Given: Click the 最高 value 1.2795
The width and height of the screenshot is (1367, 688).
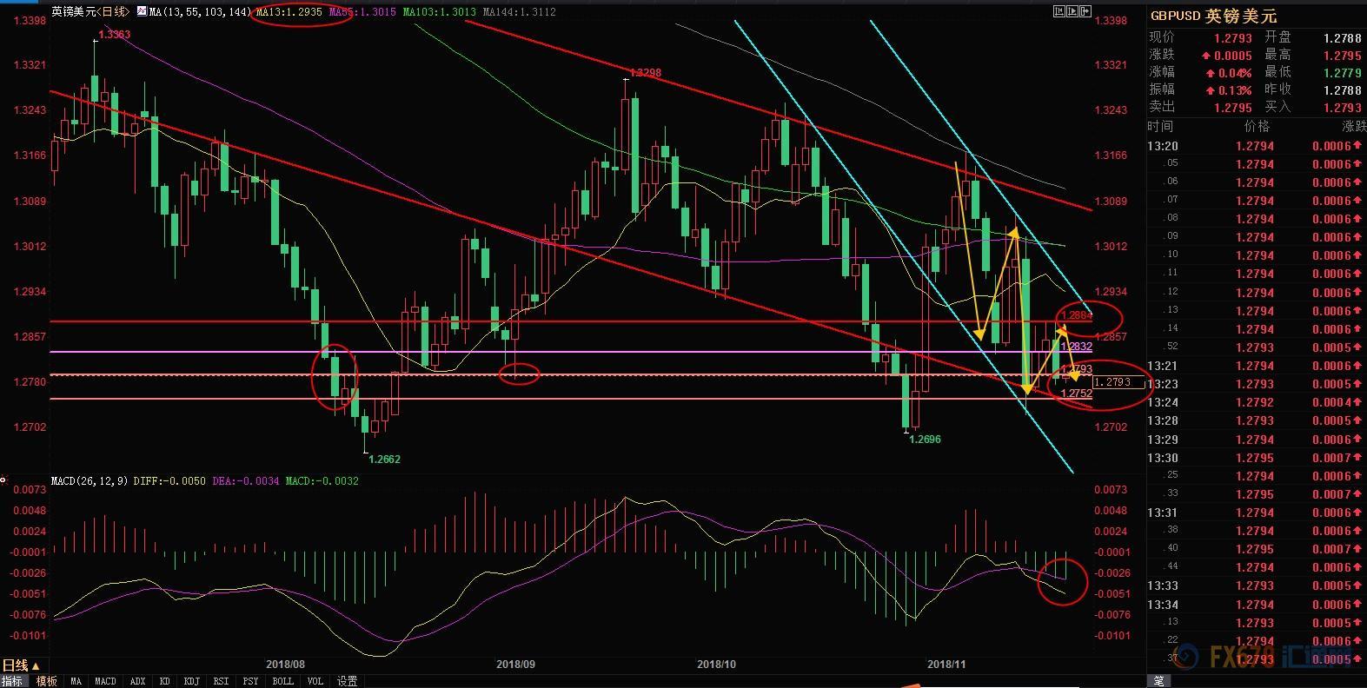Looking at the screenshot, I should click(1343, 55).
